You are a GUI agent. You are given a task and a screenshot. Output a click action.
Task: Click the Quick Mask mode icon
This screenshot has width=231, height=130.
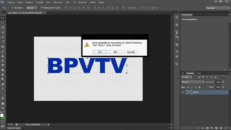point(3,122)
